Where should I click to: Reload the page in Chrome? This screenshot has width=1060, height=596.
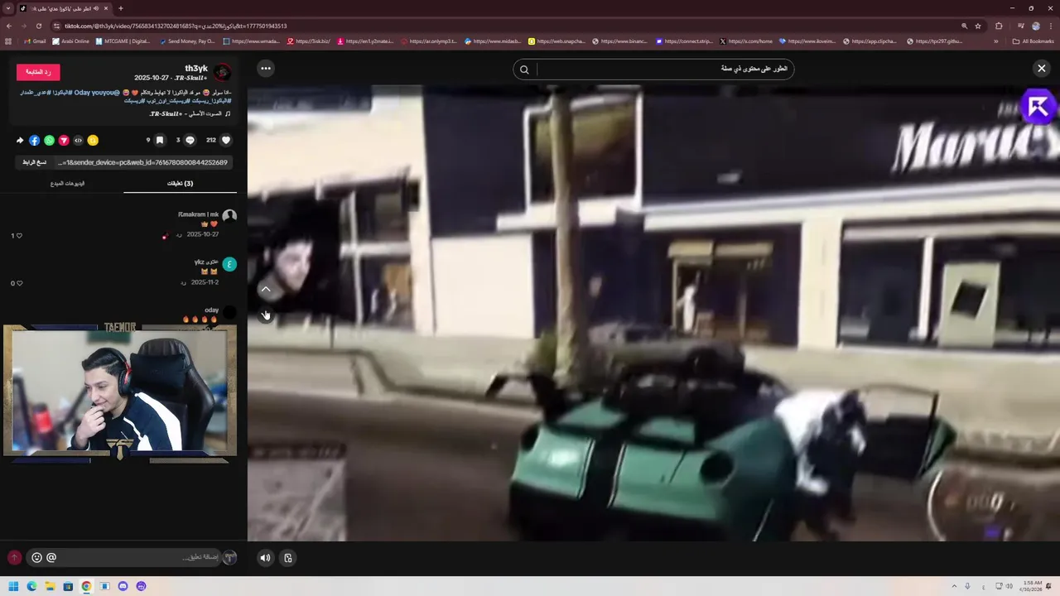coord(38,26)
